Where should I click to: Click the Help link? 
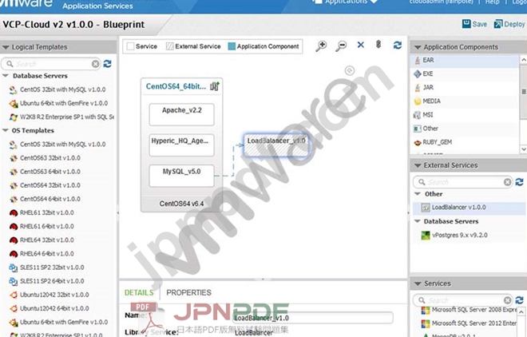coord(493,2)
